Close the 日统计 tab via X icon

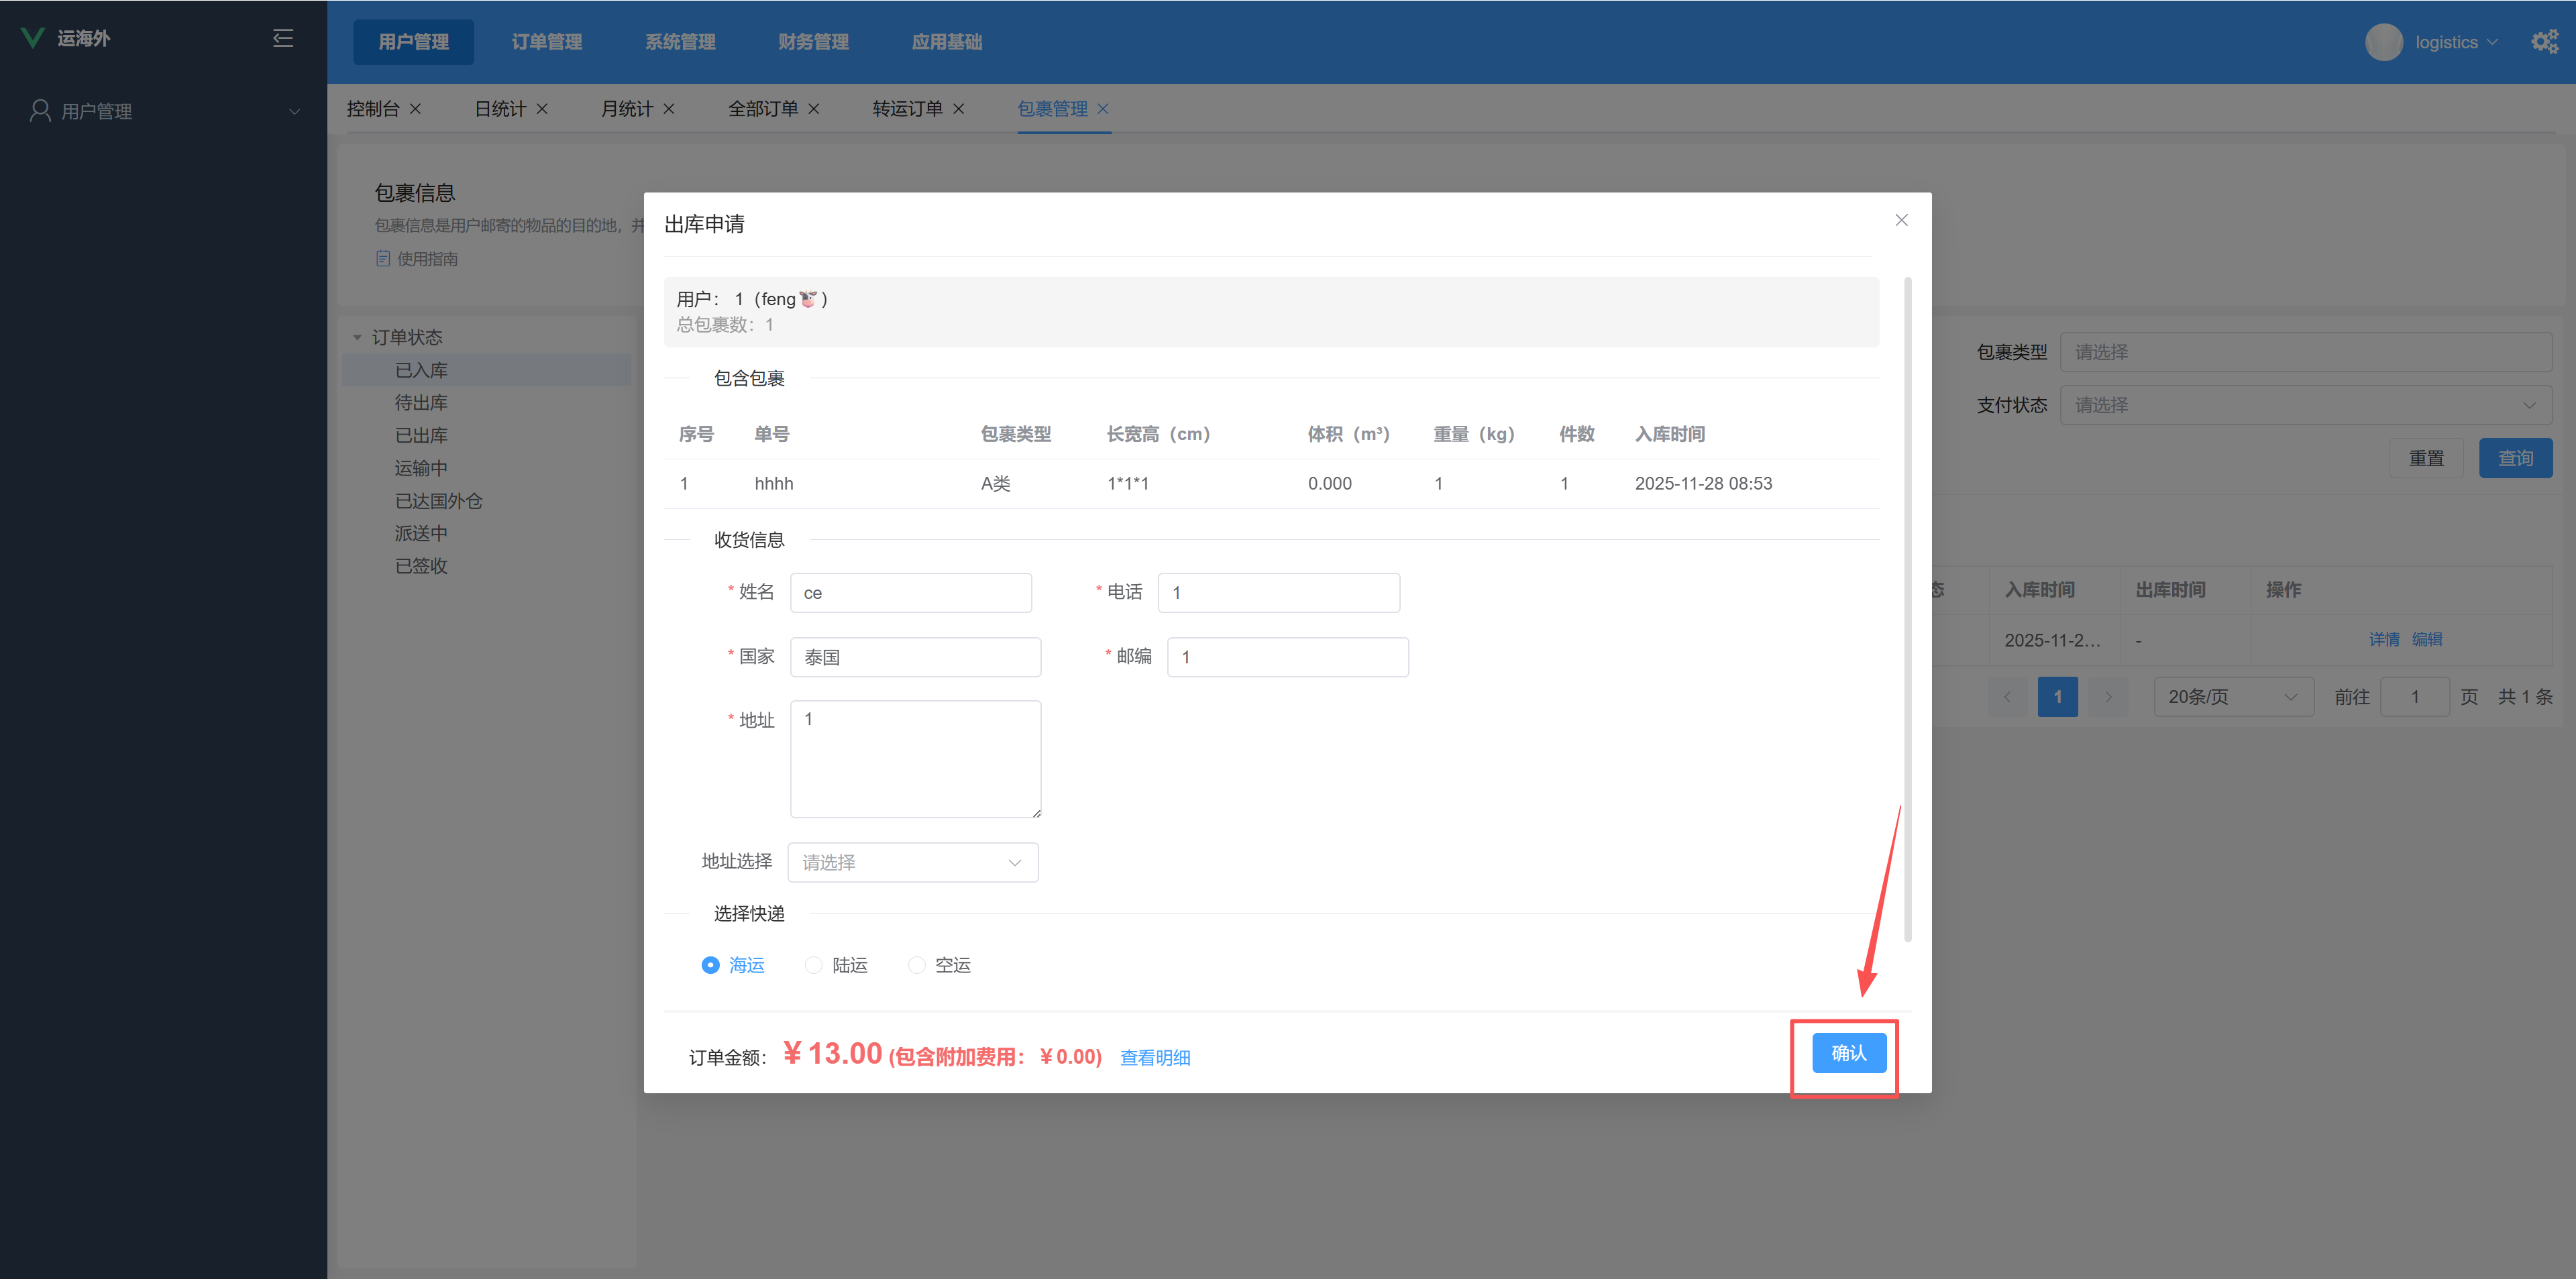tap(542, 109)
